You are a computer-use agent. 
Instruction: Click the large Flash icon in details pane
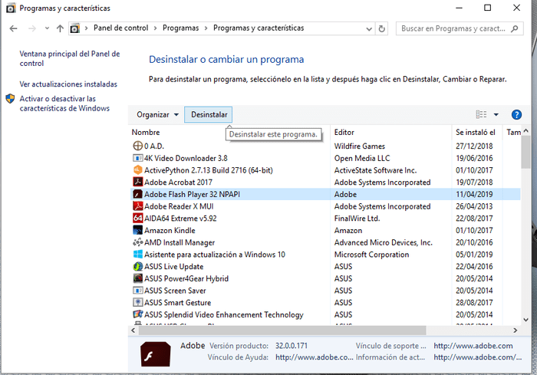tap(156, 354)
